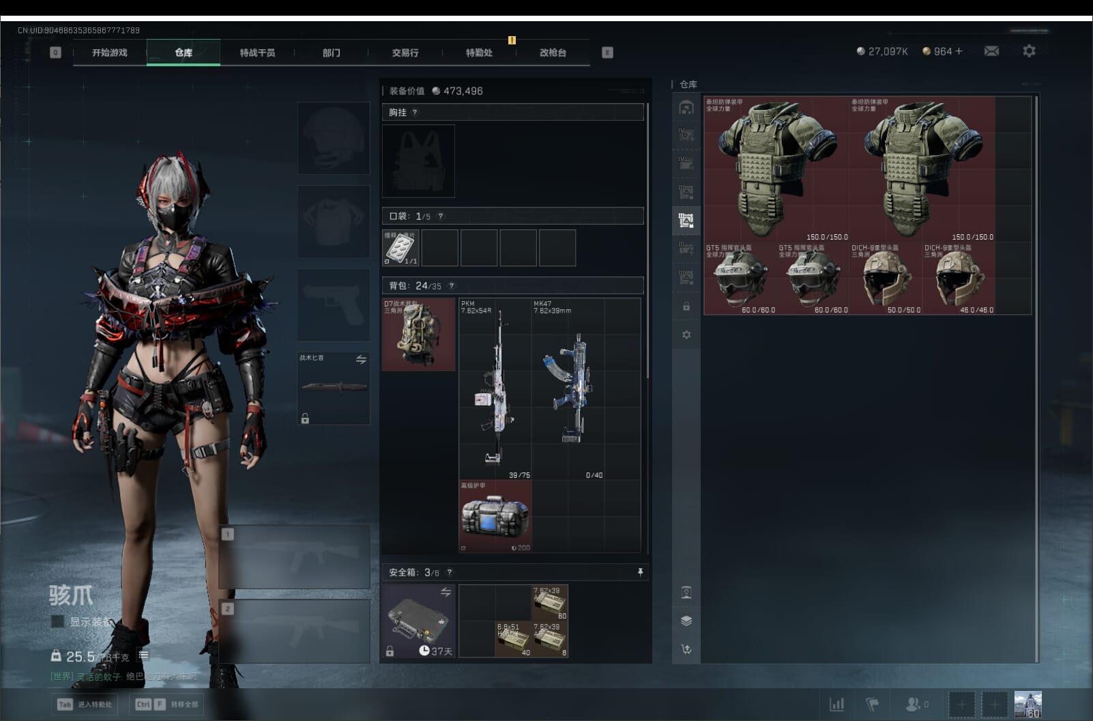Click the warehouse portrait-frame sidebar icon
The height and width of the screenshot is (721, 1093).
(686, 592)
